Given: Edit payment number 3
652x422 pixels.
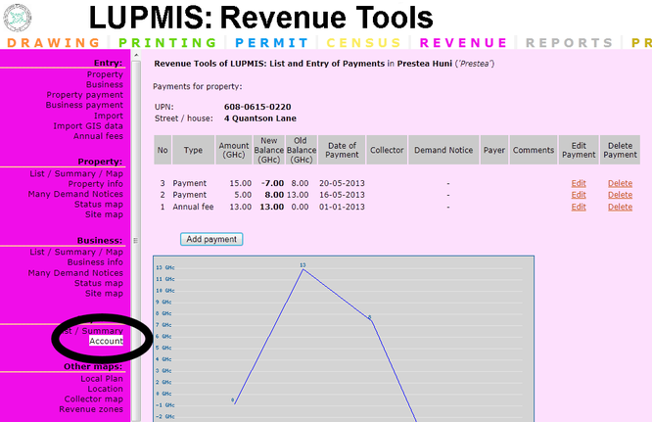Looking at the screenshot, I should (579, 183).
